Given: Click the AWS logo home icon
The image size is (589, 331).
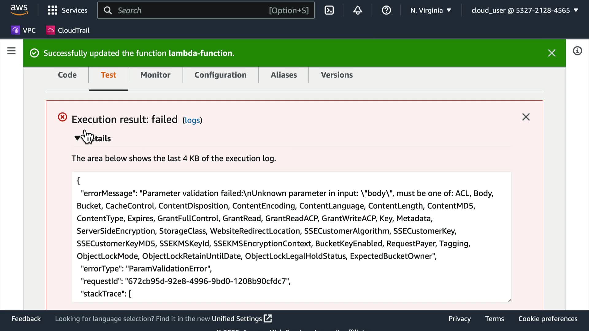Looking at the screenshot, I should [19, 10].
